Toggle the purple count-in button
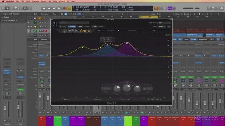The height and width of the screenshot is (126, 225). pos(170,8)
